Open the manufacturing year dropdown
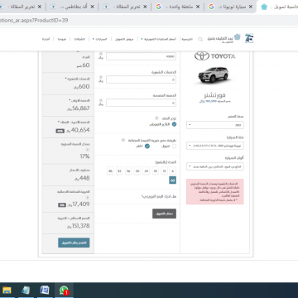 pos(215,125)
